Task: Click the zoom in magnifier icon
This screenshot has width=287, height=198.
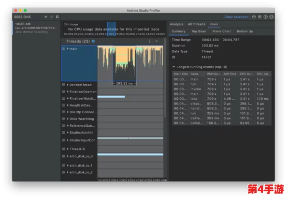Action: click(260, 17)
